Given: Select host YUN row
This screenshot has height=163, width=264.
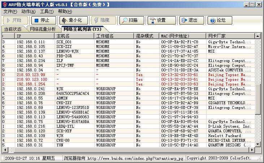Looking at the screenshot, I should (x=129, y=145).
